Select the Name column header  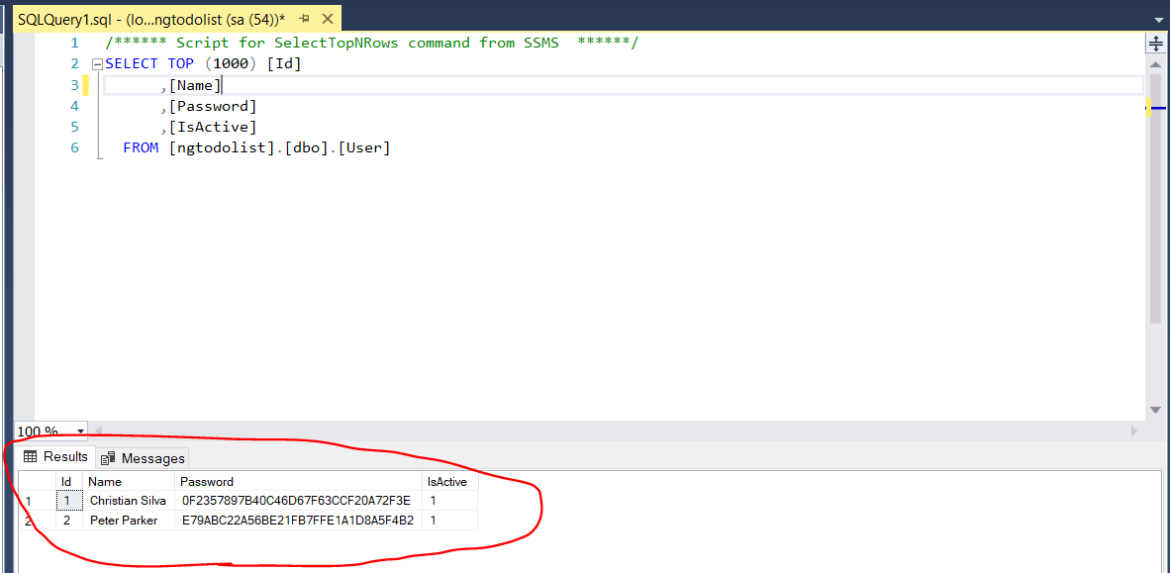coord(129,482)
